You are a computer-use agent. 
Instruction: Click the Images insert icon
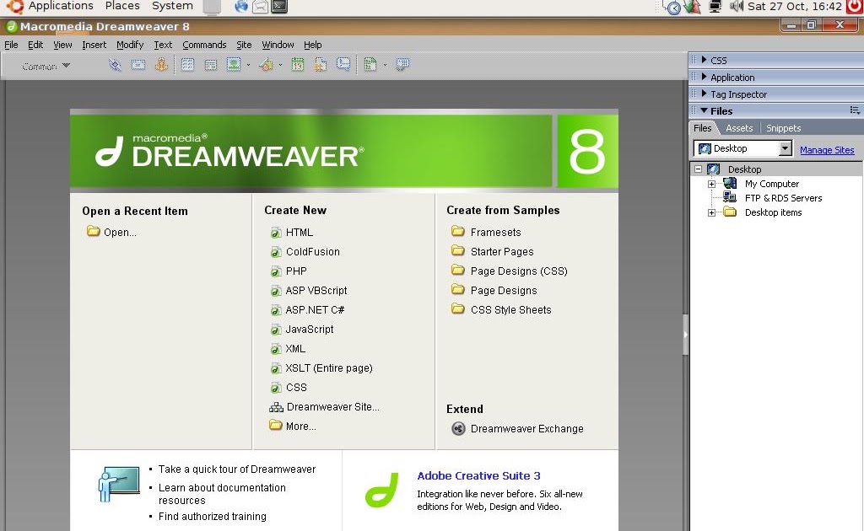[234, 64]
